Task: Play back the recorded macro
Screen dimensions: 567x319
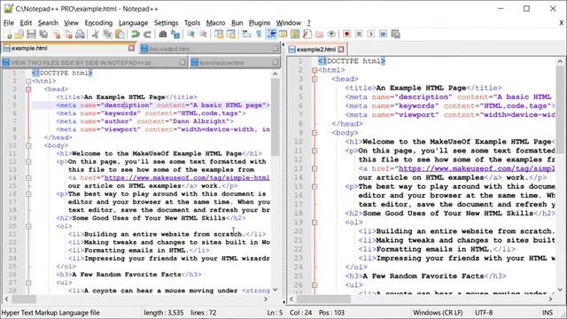Action: 371,35
